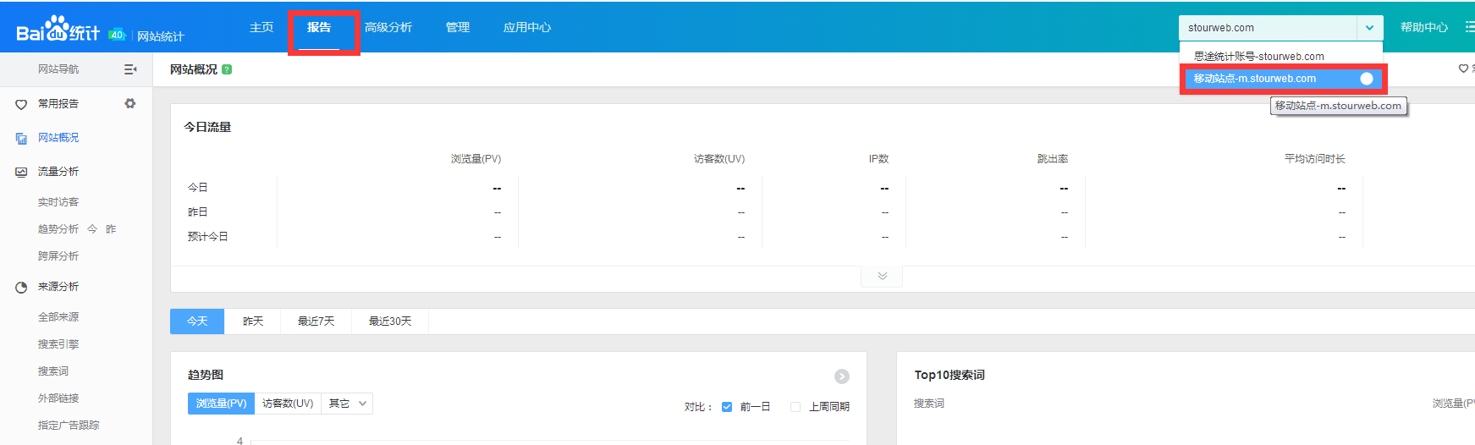
Task: Click the green help icon next to 网站概况
Action: (227, 69)
